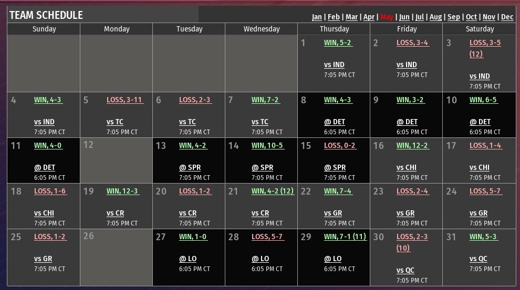Jump to the Dec schedule
520x290 pixels.
tap(507, 17)
